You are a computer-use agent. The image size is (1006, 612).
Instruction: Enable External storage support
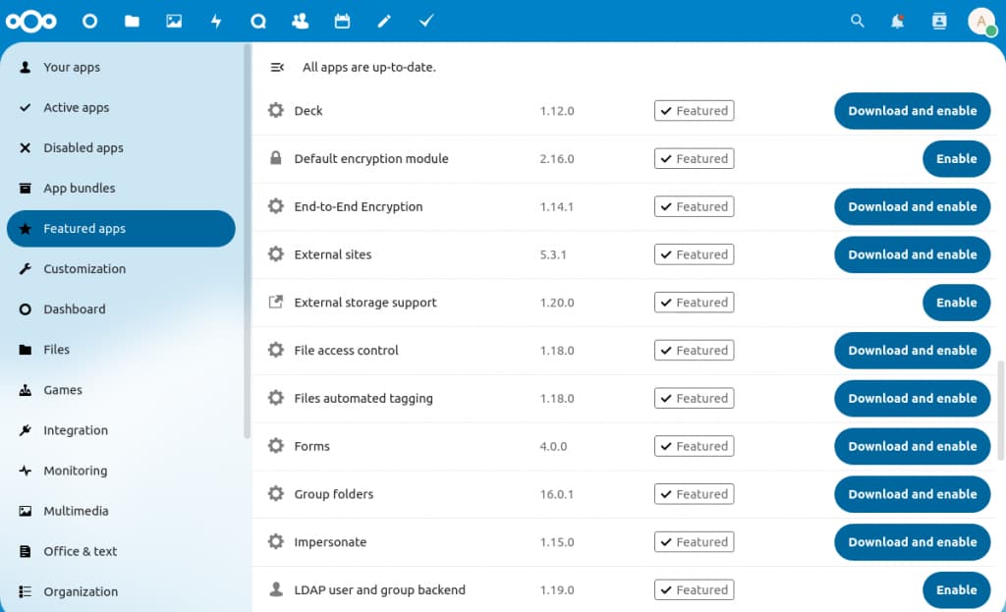coord(956,303)
